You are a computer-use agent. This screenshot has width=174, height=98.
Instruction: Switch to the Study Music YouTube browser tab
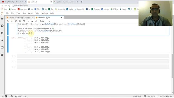point(13,2)
